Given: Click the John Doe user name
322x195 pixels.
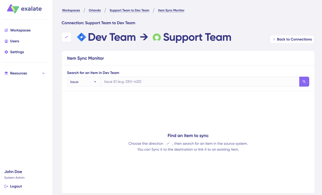Looking at the screenshot, I should [13, 172].
